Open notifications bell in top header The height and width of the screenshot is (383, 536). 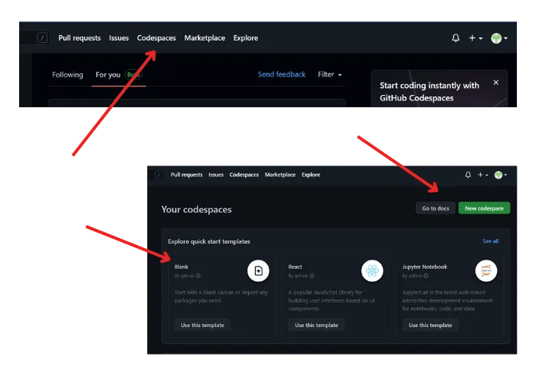pos(456,38)
